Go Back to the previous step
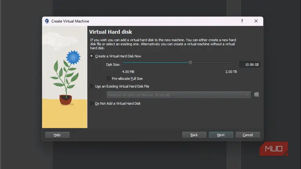 pyautogui.click(x=194, y=135)
